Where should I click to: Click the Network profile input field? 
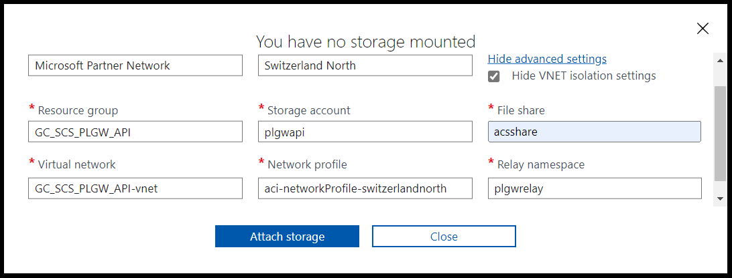(x=365, y=188)
